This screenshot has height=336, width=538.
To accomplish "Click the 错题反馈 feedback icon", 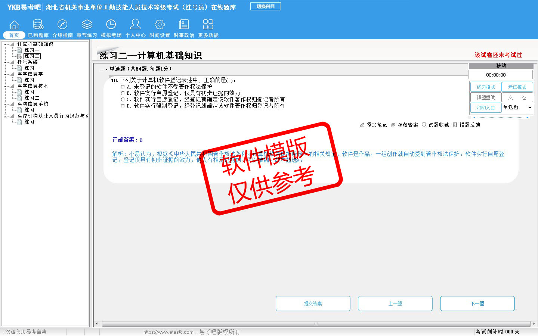I will click(x=455, y=125).
